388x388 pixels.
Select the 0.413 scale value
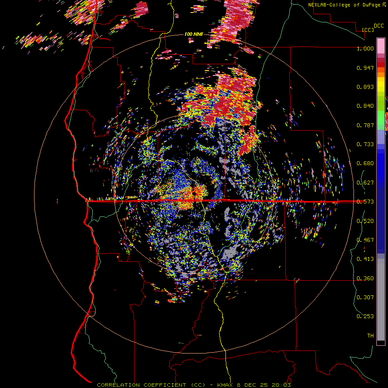click(x=365, y=259)
